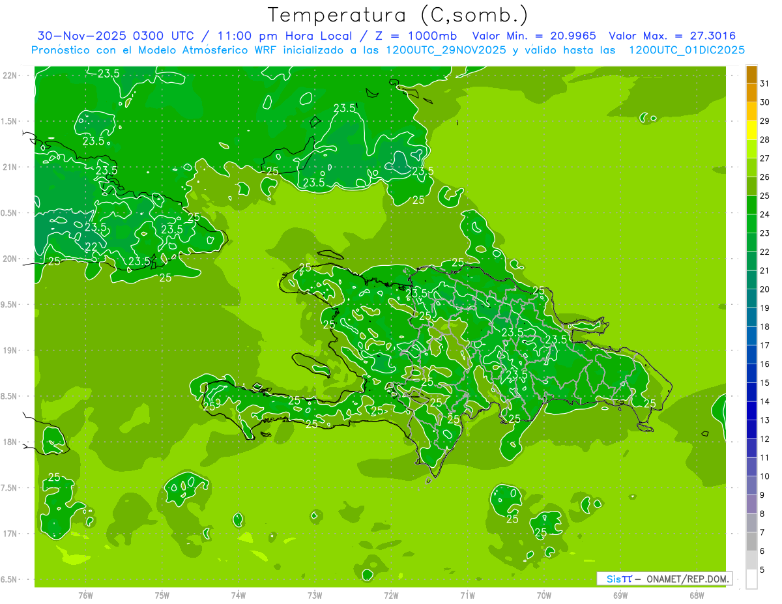Image resolution: width=782 pixels, height=604 pixels.
Task: Click the "Z = 1000mb" level text
Action: coord(413,36)
